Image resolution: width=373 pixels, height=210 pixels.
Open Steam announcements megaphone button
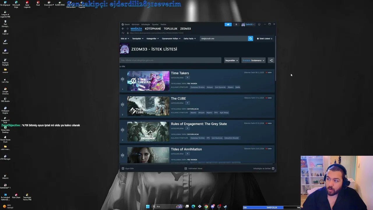[x=228, y=24]
